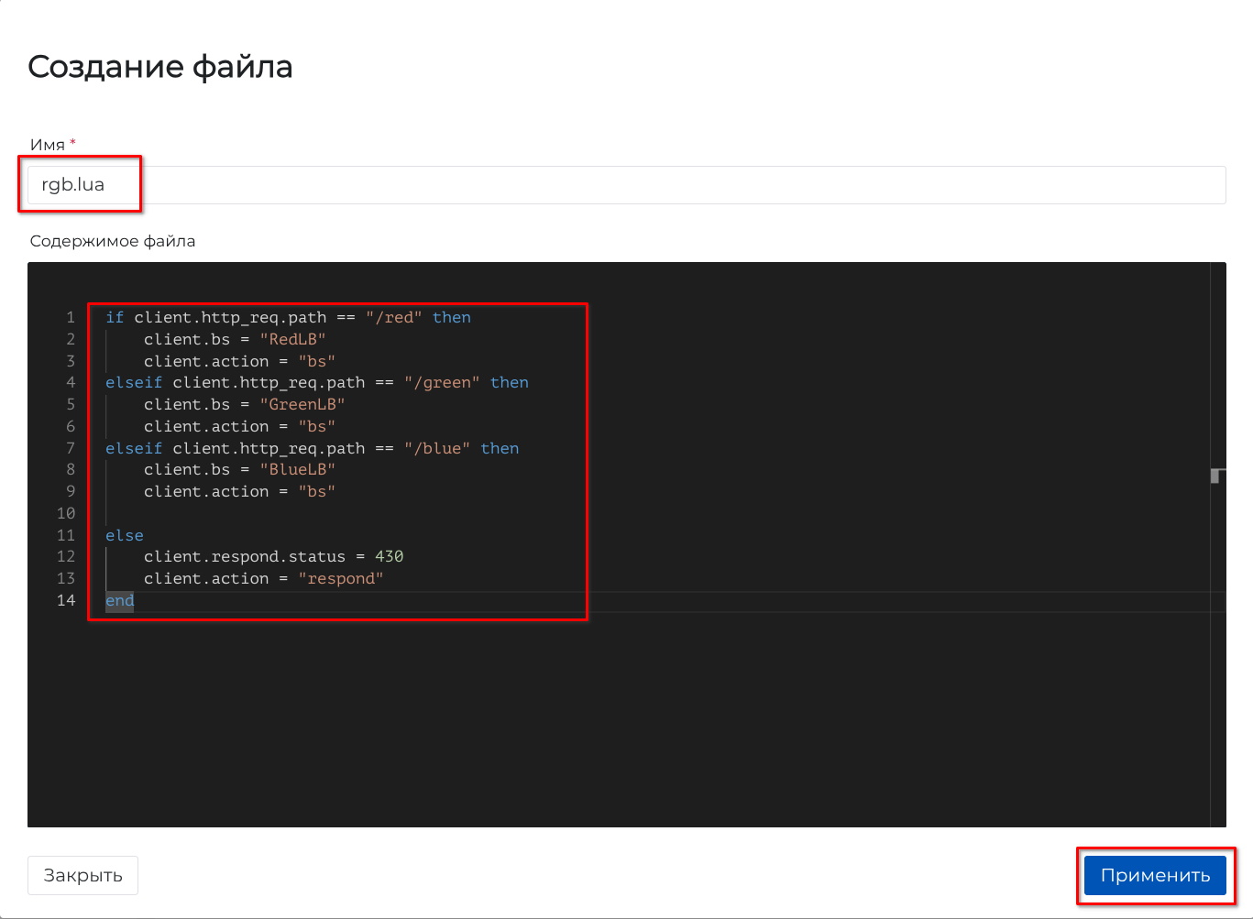Click line number 9 in gutter

coord(71,491)
